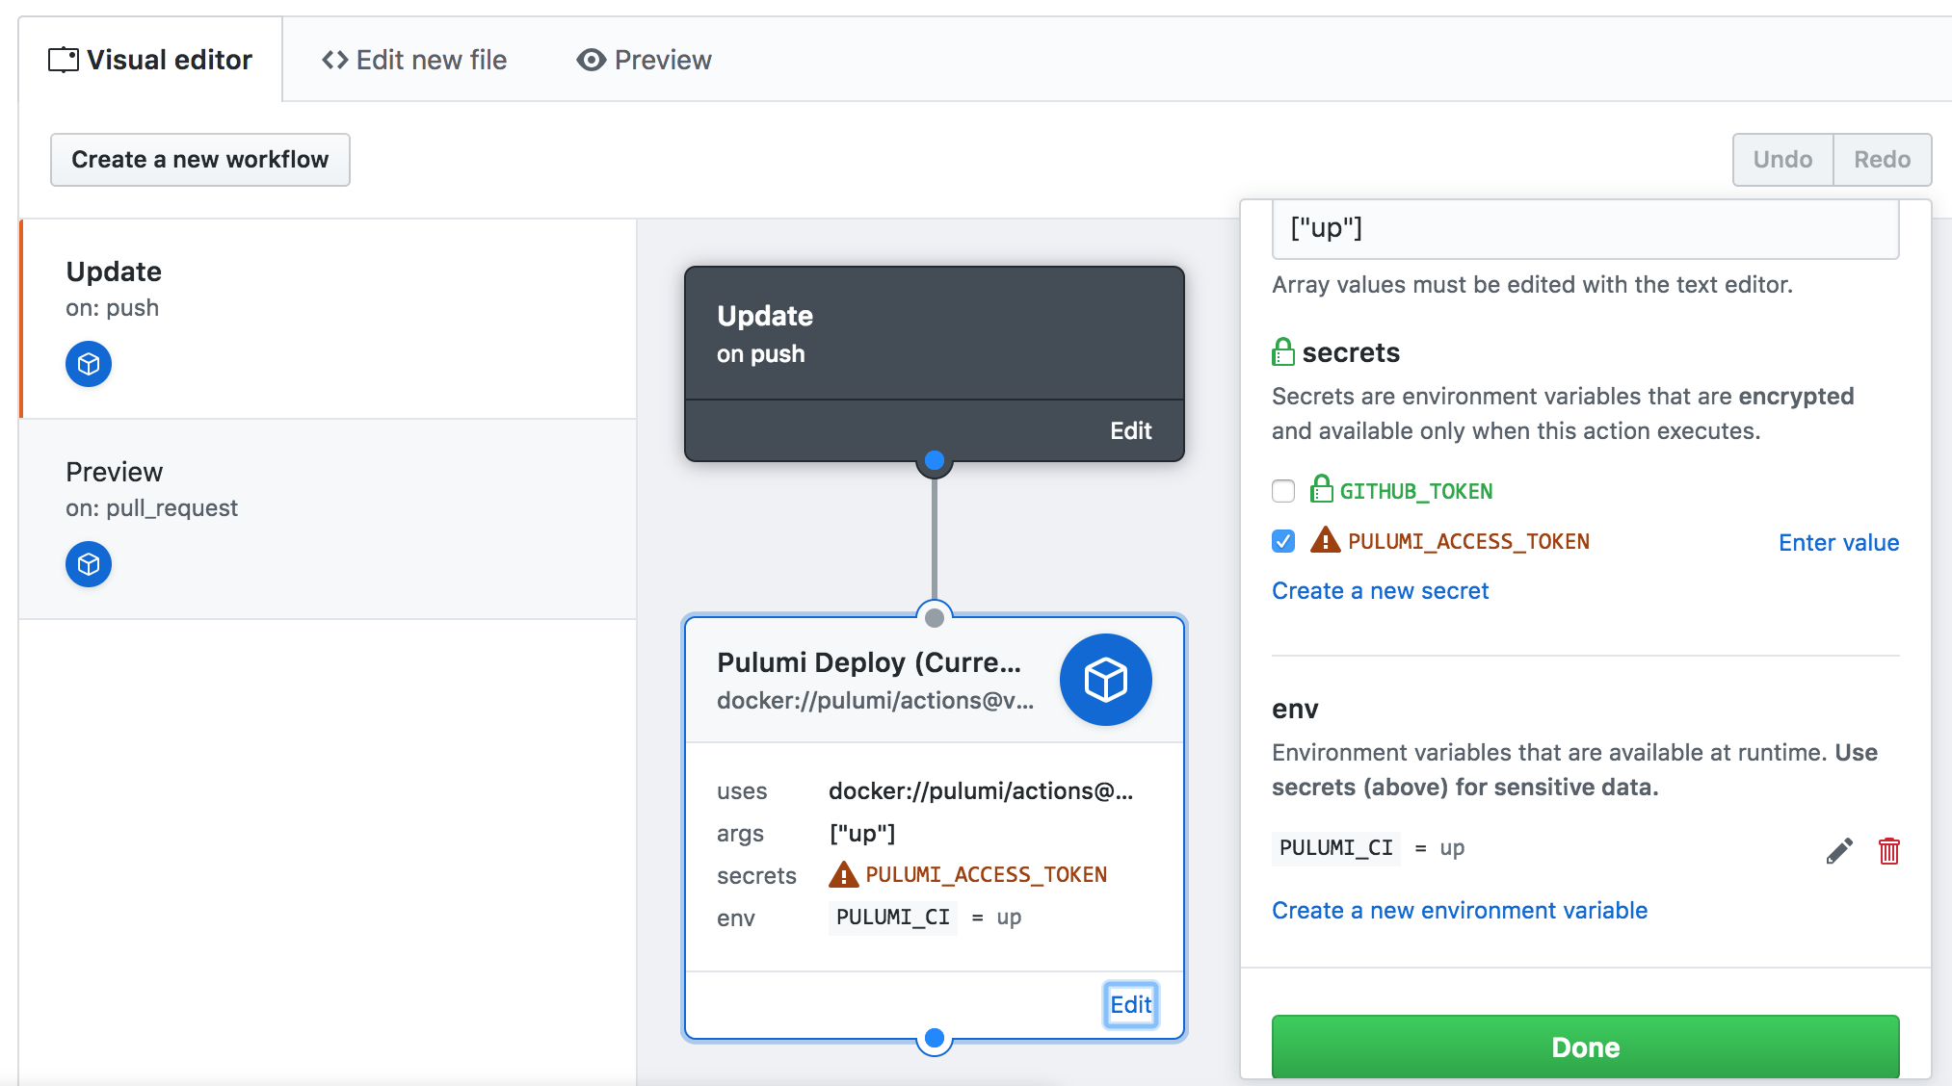This screenshot has width=1952, height=1086.
Task: Click blue connector dot below Pulumi Deploy
Action: pos(935,1039)
